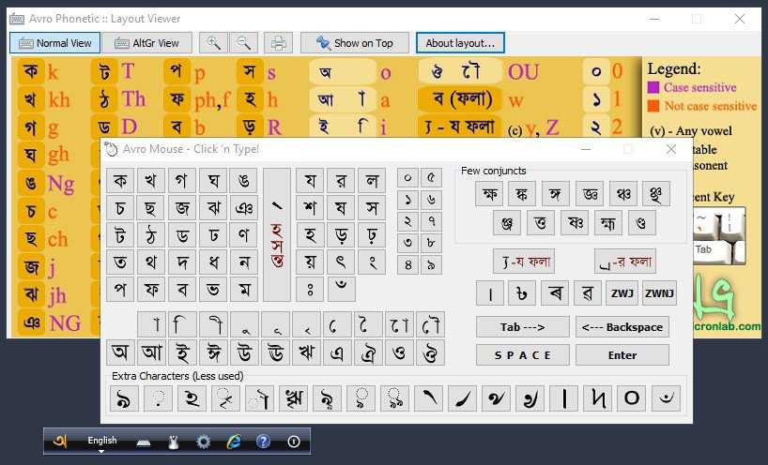The height and width of the screenshot is (465, 768).
Task: Click the About layout button
Action: [x=460, y=42]
